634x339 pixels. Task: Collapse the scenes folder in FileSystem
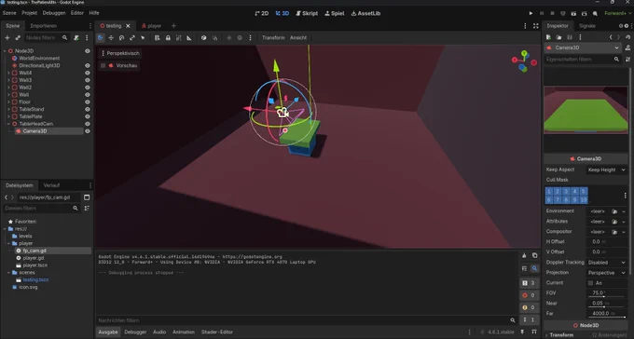pos(8,272)
